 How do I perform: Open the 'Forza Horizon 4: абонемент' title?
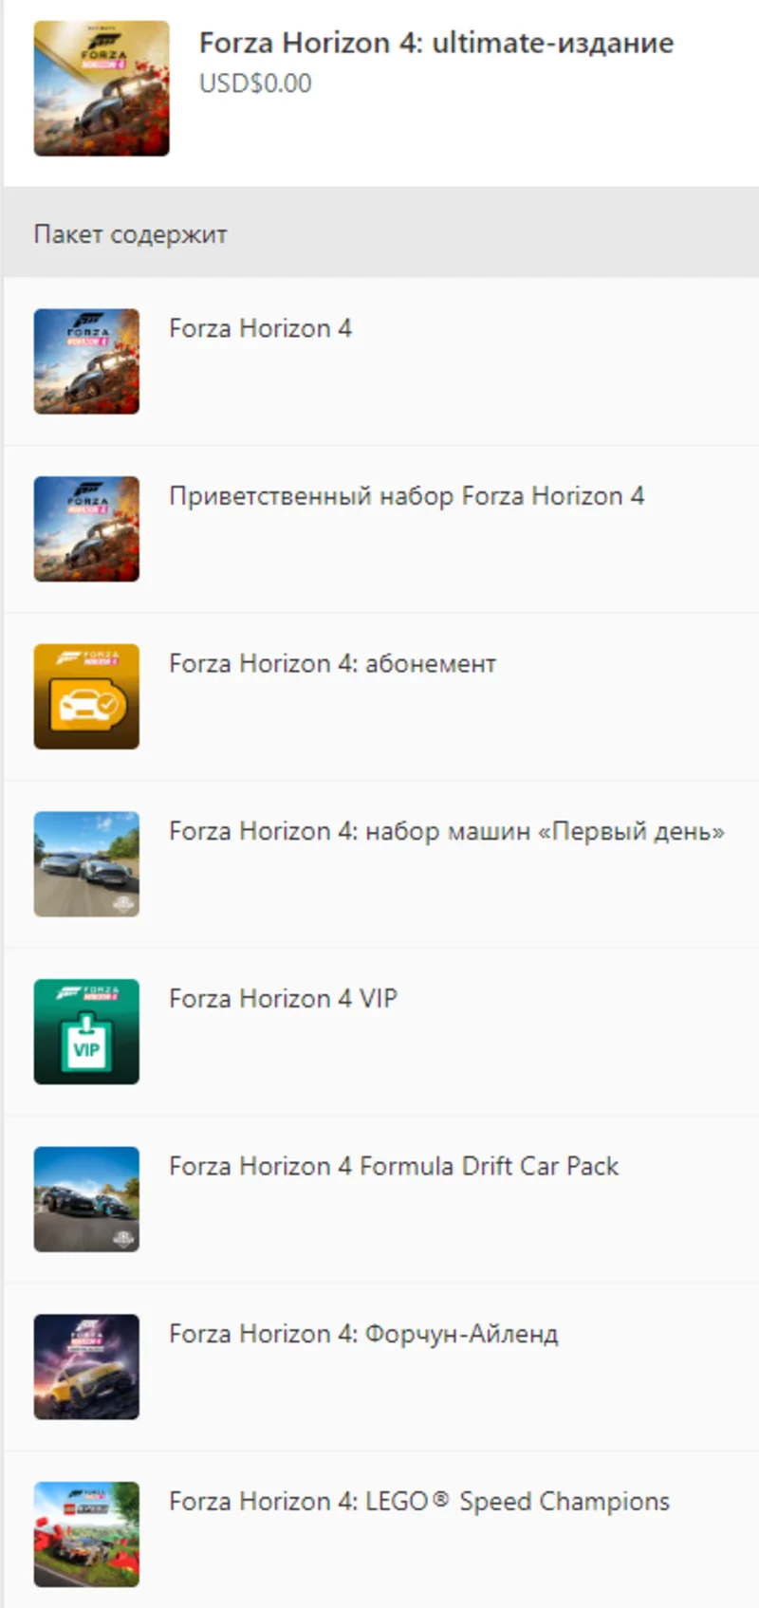pos(332,664)
